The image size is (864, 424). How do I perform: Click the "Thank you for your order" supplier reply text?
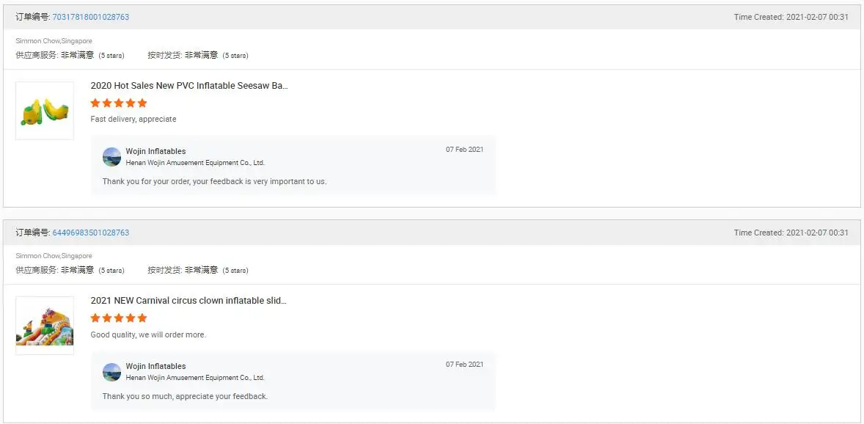pos(214,181)
